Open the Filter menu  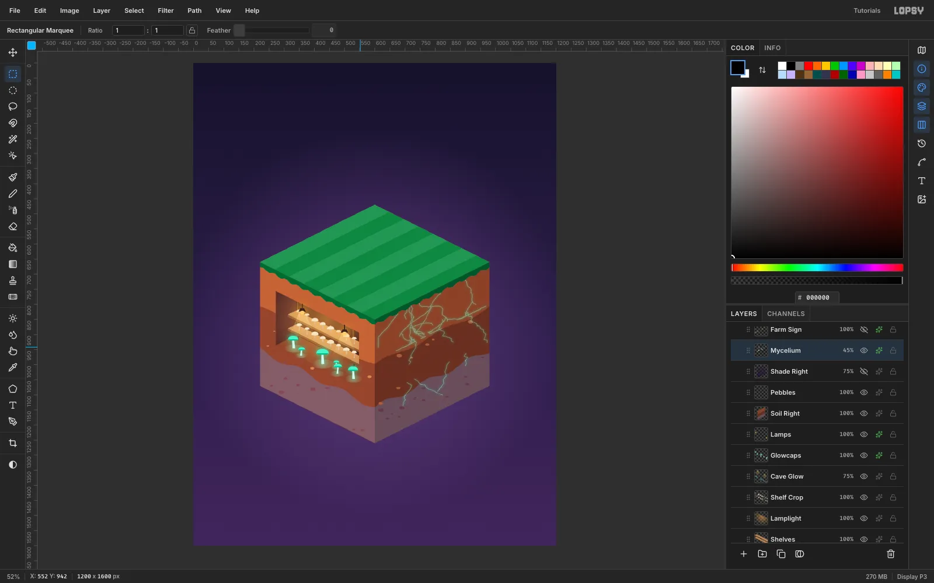click(x=166, y=10)
